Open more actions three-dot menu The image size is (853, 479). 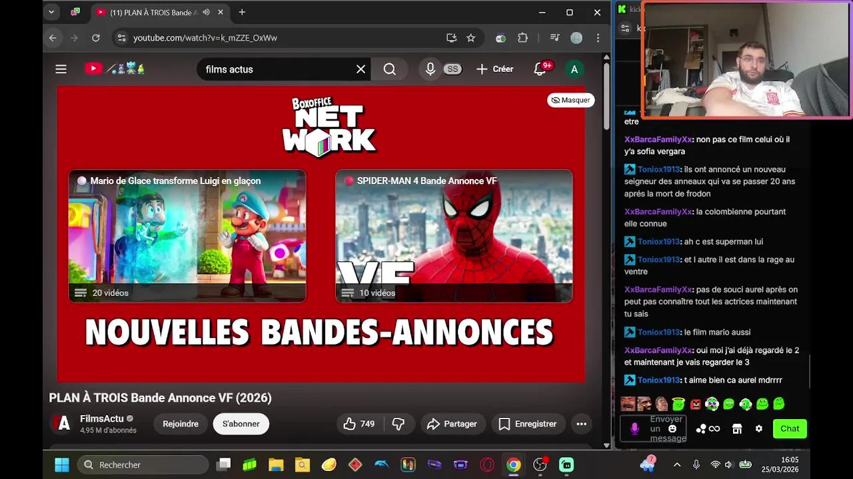[x=581, y=424]
